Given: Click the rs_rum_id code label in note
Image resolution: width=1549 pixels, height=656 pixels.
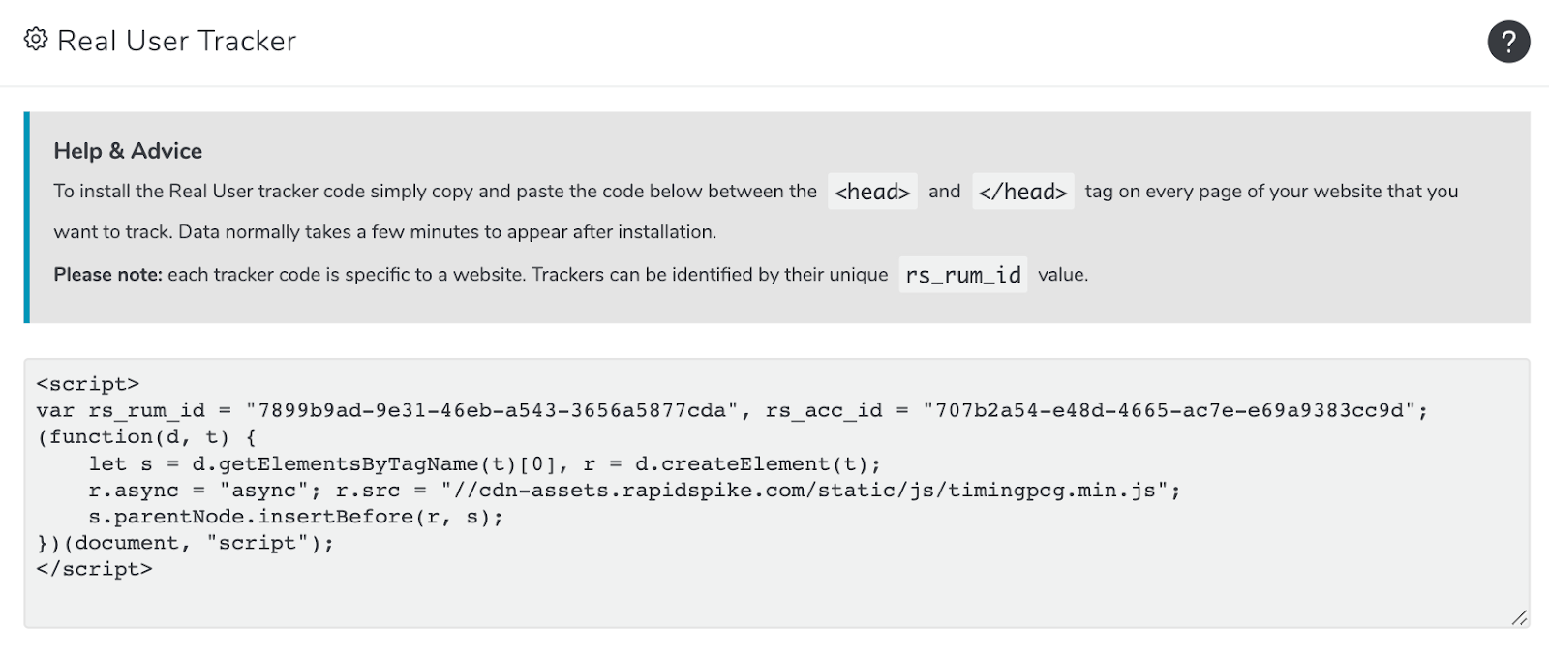Looking at the screenshot, I should pyautogui.click(x=963, y=275).
